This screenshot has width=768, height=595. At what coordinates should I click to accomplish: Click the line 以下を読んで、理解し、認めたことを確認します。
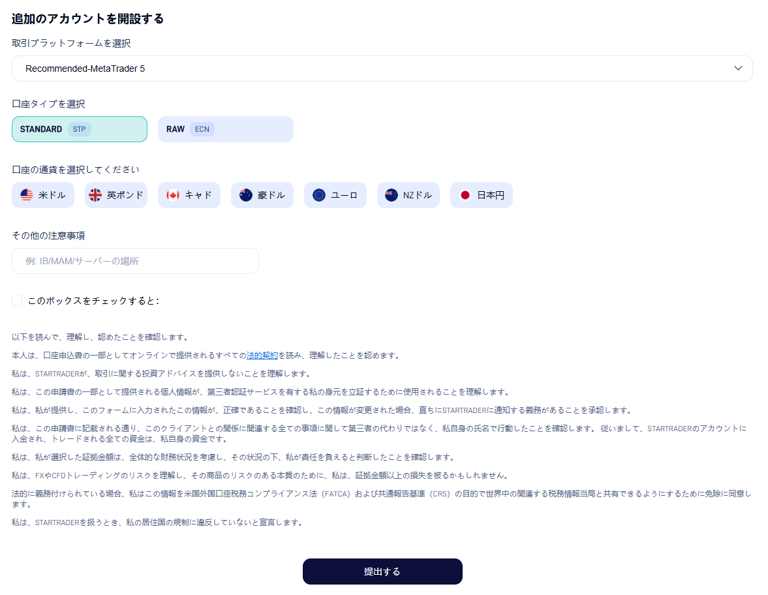tap(100, 337)
